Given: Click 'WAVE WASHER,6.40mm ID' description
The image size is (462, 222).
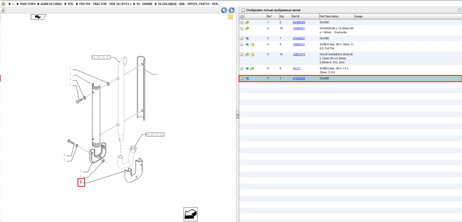Looking at the screenshot, I should pos(336,58).
